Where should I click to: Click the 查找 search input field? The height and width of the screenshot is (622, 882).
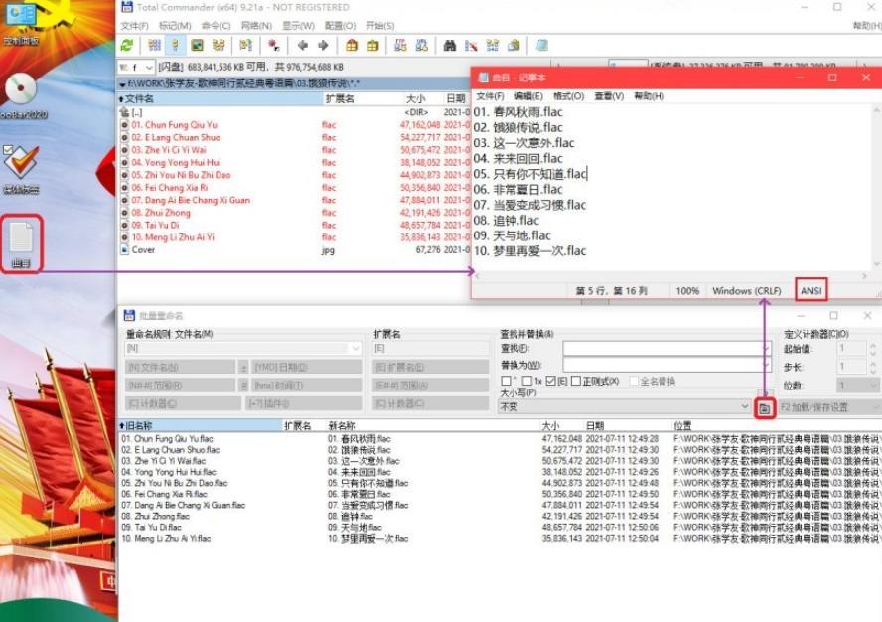click(x=666, y=349)
